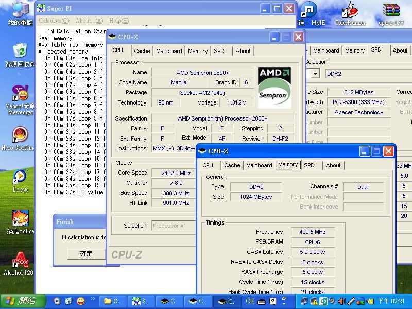Open the cpu-z-137 WinRAR archive icon

point(392,11)
